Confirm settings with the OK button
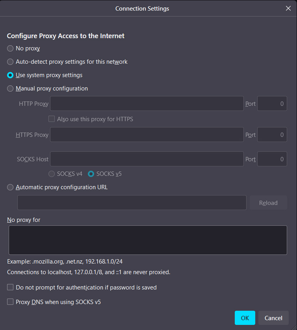Screen dimensions: 297x330 click(245, 318)
